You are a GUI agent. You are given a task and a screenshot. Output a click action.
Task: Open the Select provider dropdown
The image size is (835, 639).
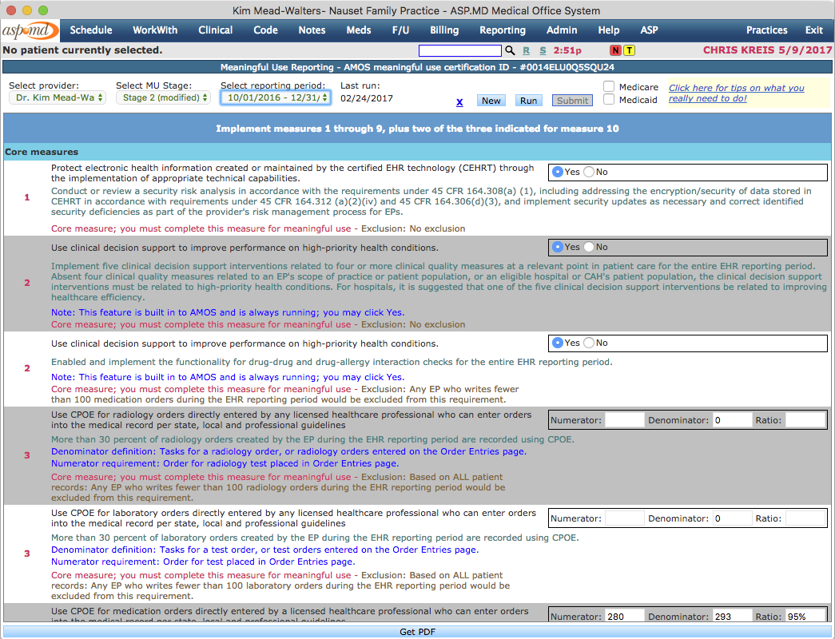[58, 97]
